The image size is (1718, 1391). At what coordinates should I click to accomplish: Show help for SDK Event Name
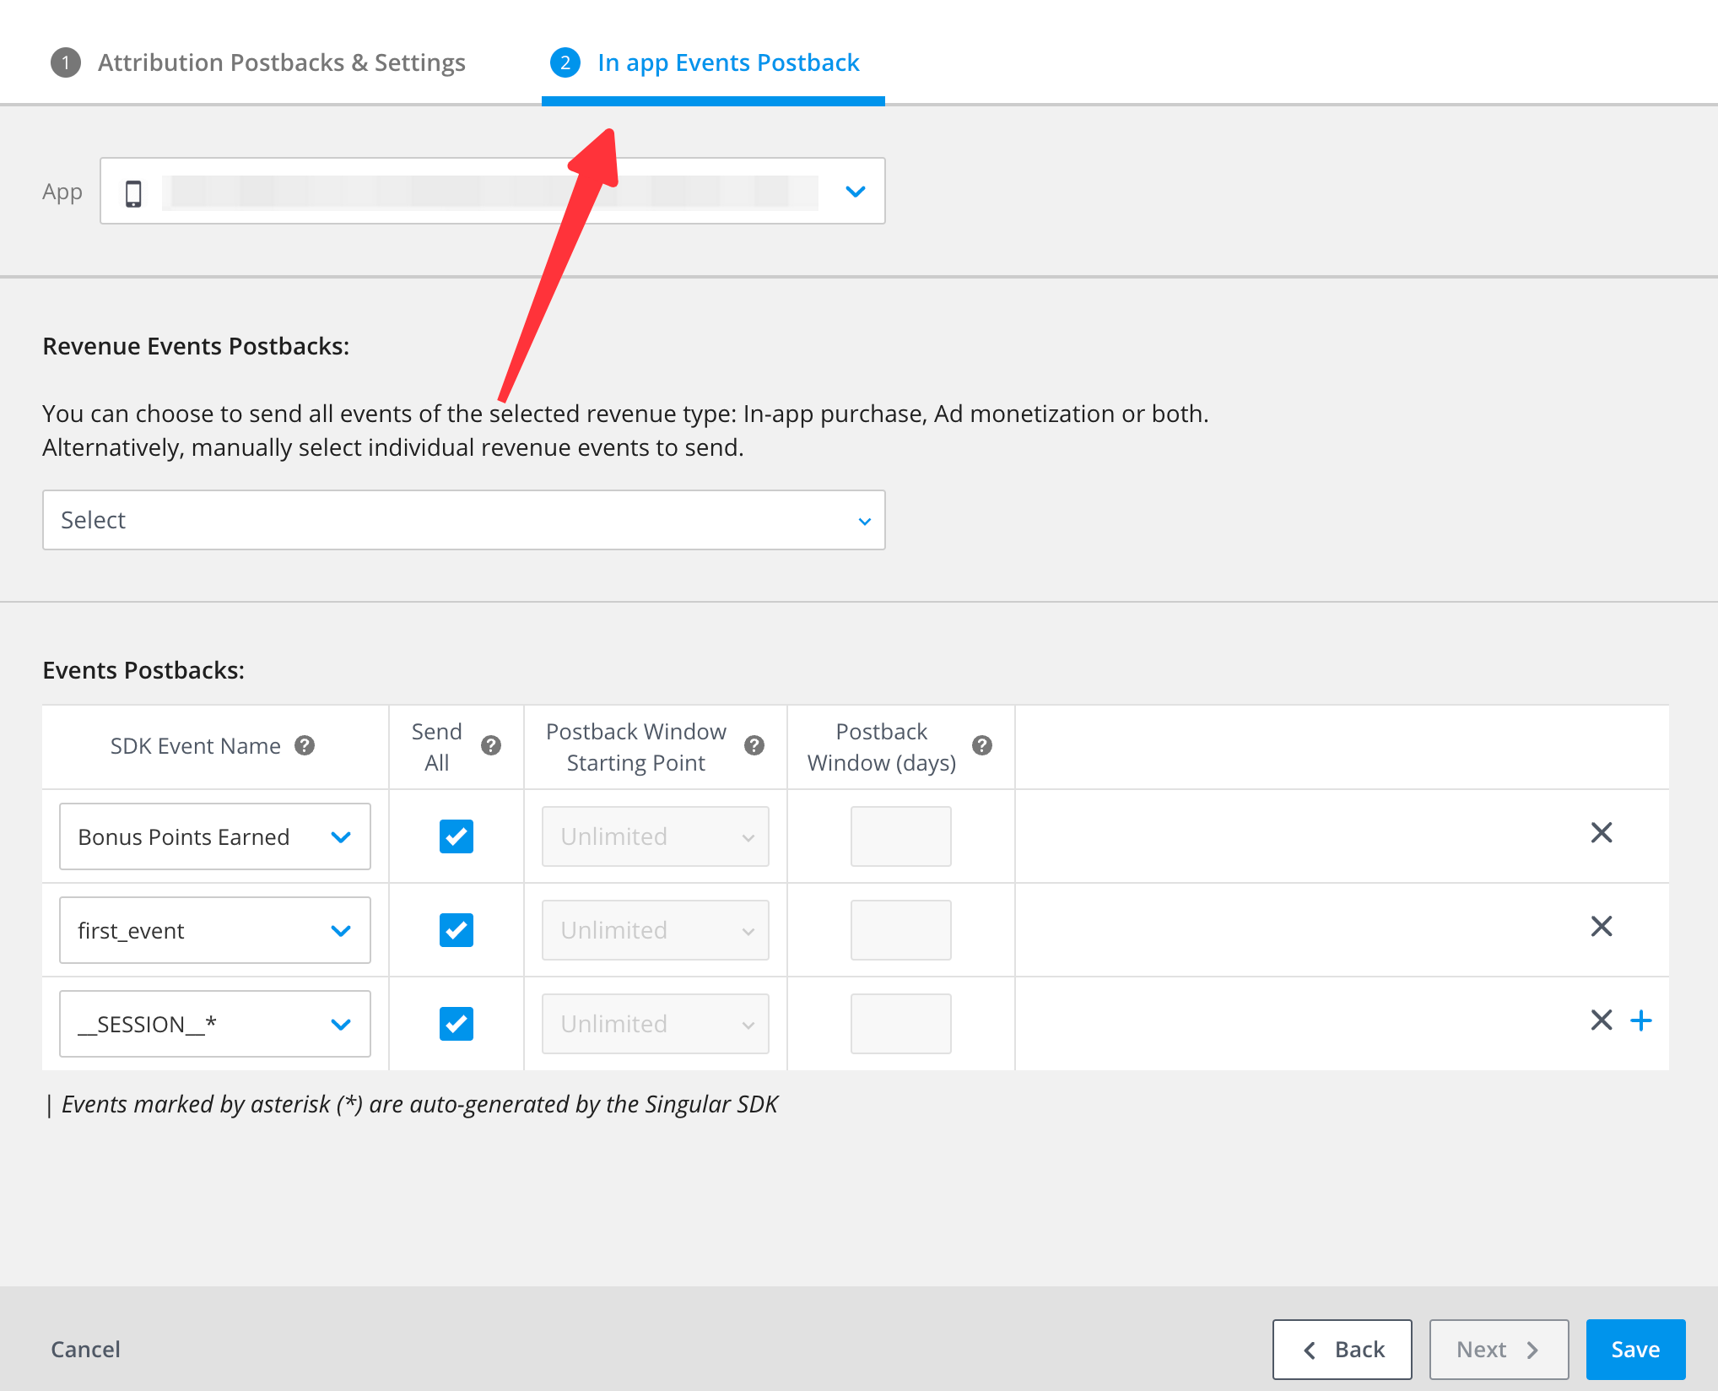[x=305, y=745]
